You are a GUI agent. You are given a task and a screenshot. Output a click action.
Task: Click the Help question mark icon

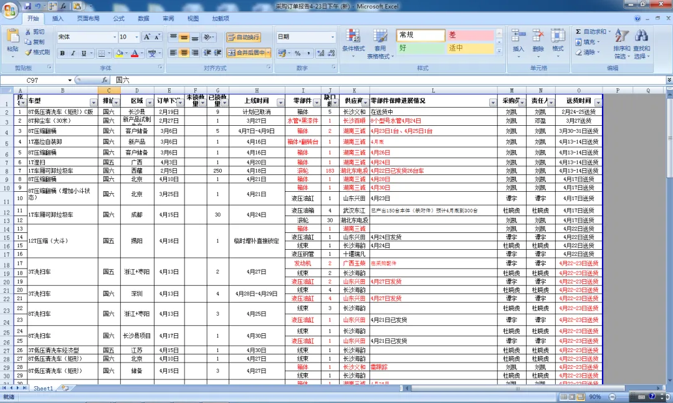pyautogui.click(x=637, y=19)
